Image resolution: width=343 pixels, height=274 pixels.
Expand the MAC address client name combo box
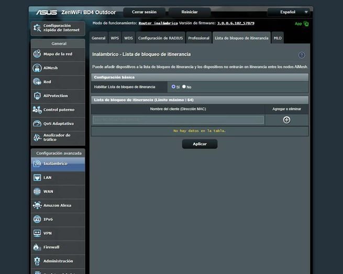[178, 120]
